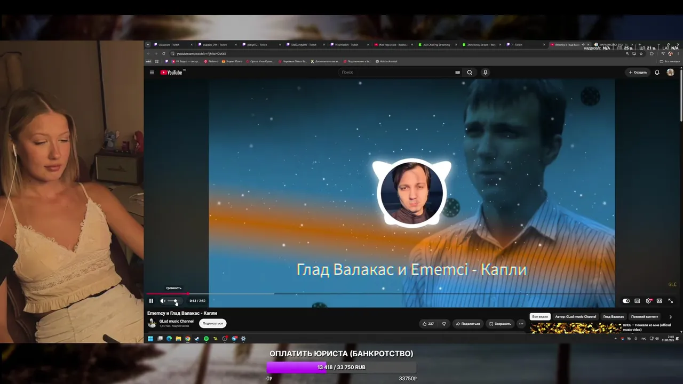Open the YouTube account avatar menu
This screenshot has height=384, width=683.
tap(670, 73)
